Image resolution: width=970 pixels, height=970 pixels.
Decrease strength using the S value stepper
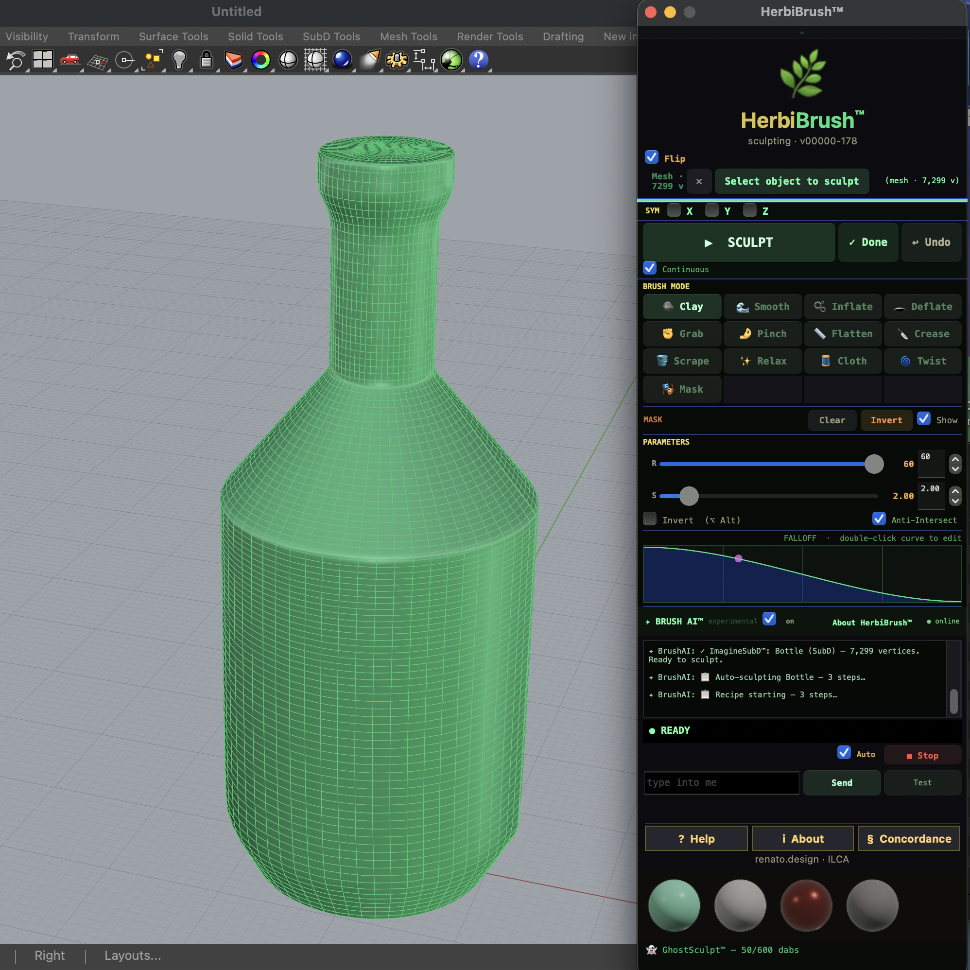[955, 502]
